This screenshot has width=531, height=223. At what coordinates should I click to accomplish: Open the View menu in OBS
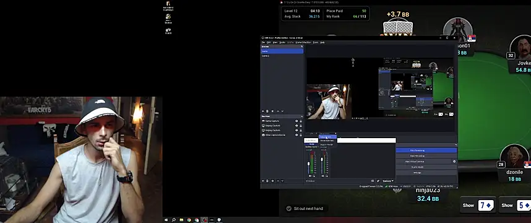[x=275, y=42]
